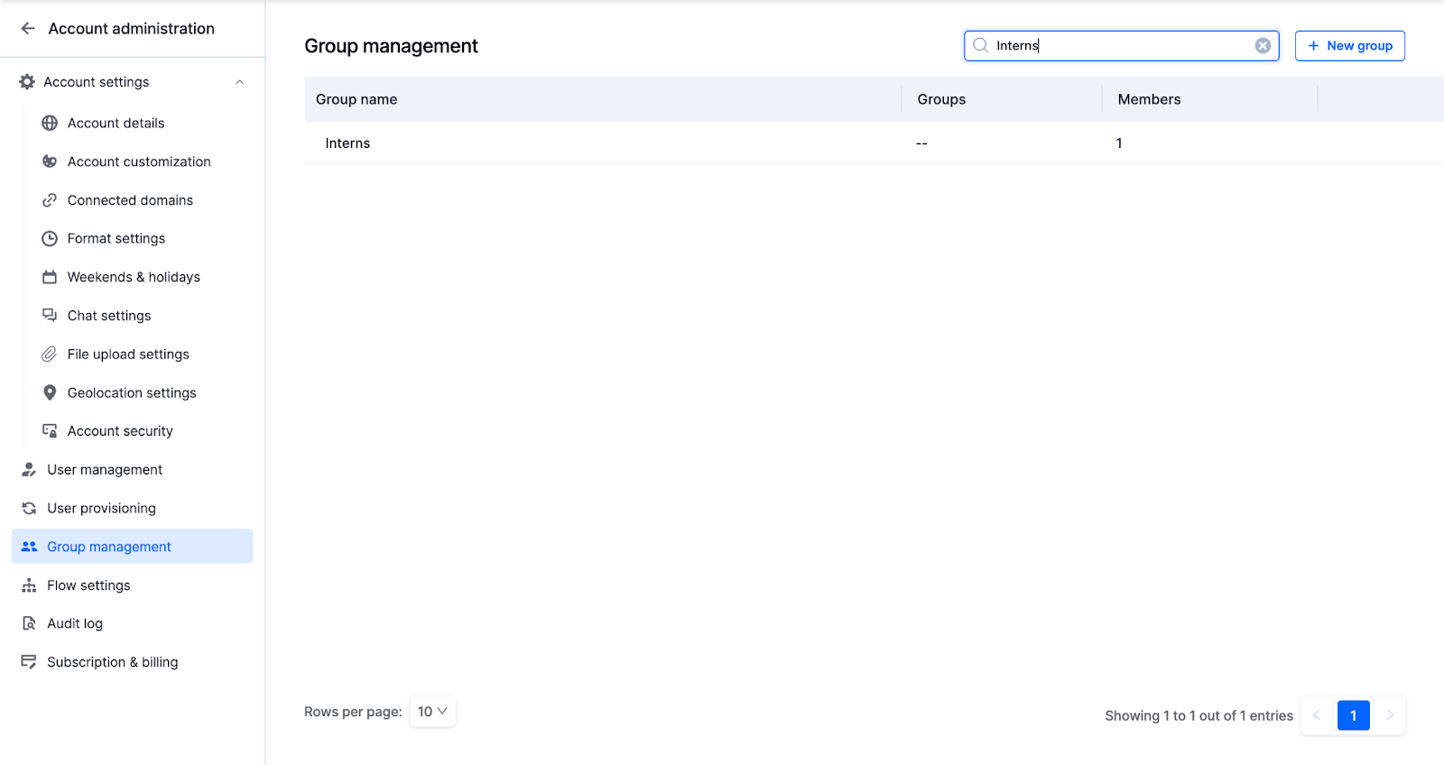Screen dimensions: 1444x765
Task: Click the Rows per page label
Action: coord(353,712)
